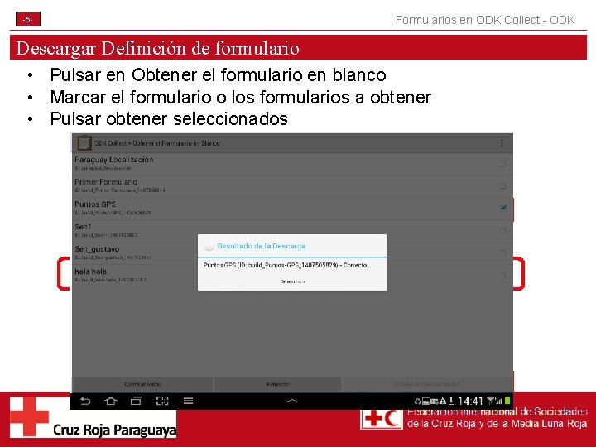
Task: Check the Sen_gustavo form checkbox
Action: pyautogui.click(x=502, y=252)
